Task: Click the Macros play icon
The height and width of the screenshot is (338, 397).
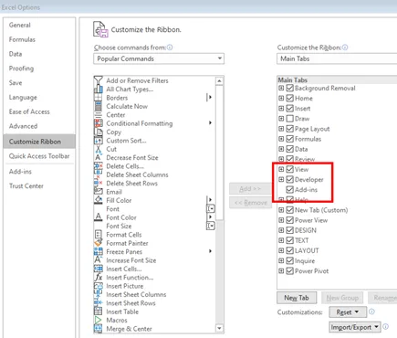Action: [x=99, y=320]
